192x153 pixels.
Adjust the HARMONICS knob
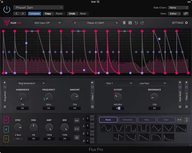tap(22, 97)
